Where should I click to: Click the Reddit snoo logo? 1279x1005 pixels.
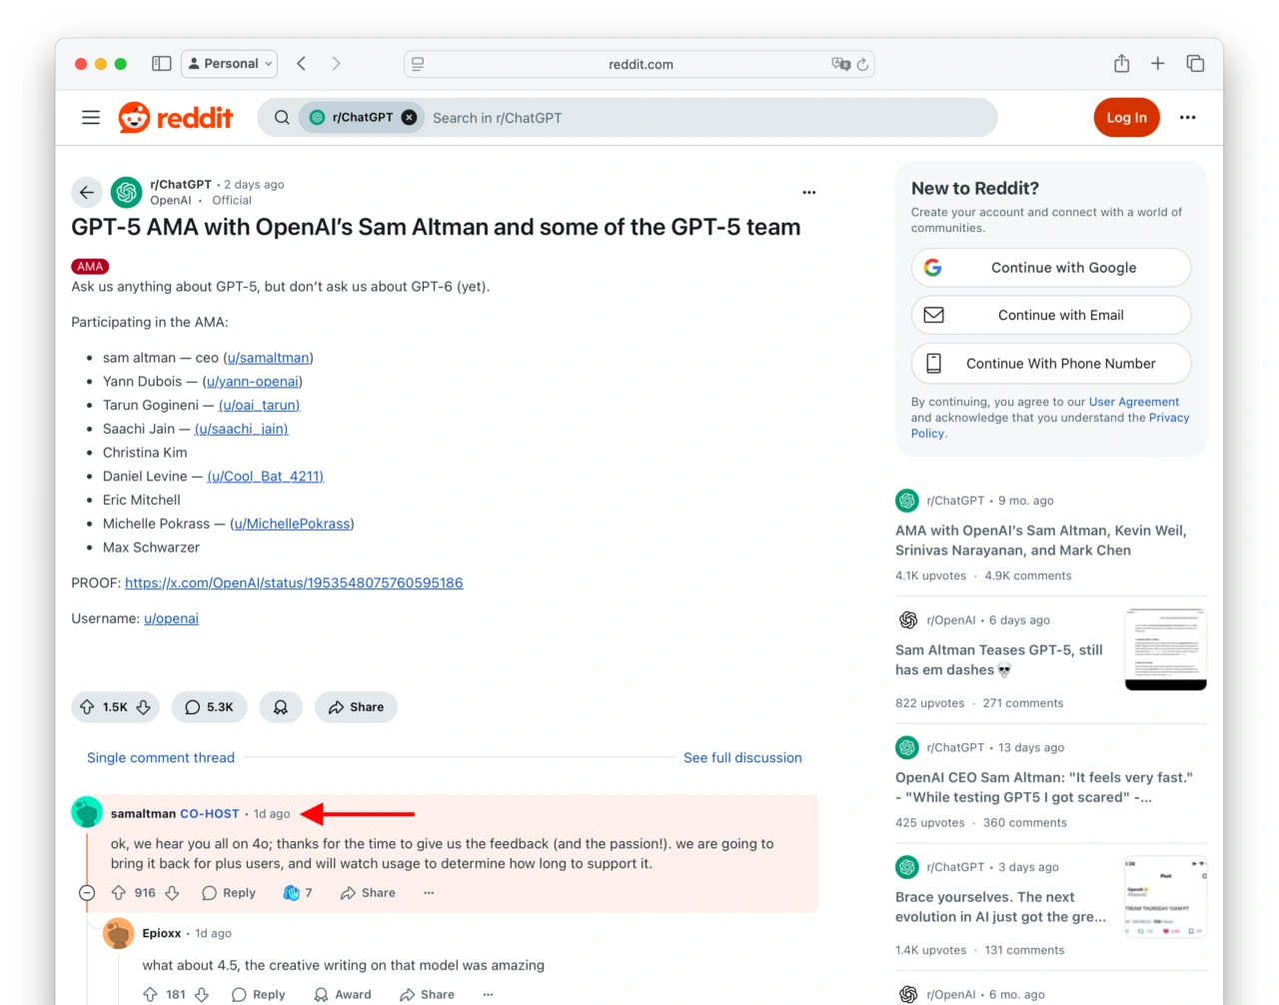[x=134, y=117]
